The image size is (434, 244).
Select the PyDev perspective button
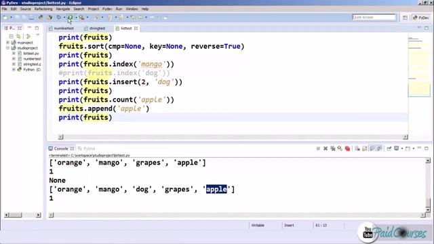(420, 18)
